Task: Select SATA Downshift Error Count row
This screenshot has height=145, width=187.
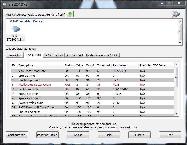Action: click(x=93, y=107)
